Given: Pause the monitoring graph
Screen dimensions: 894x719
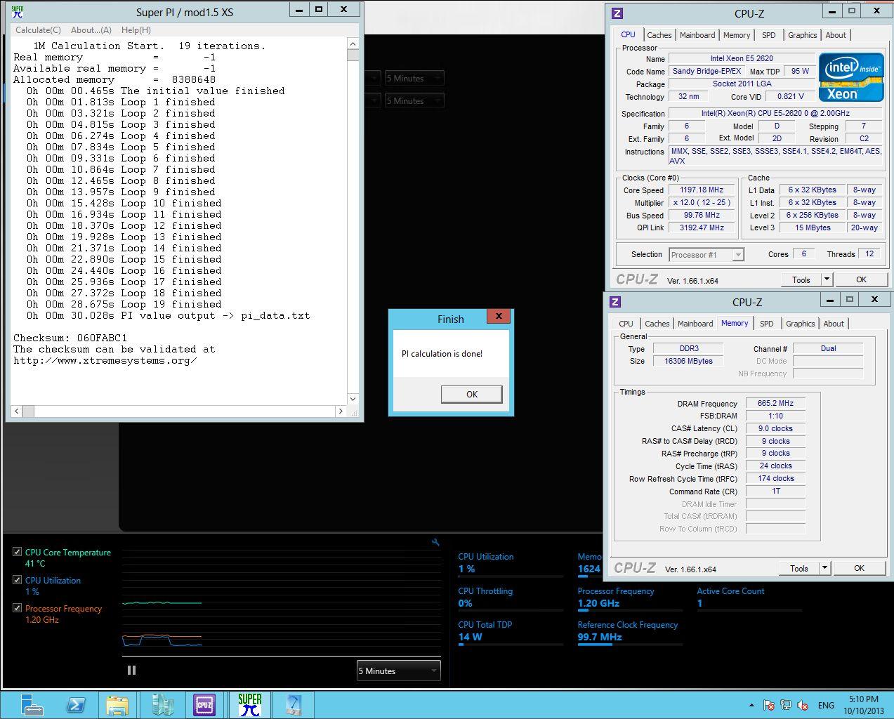Looking at the screenshot, I should click(x=131, y=671).
